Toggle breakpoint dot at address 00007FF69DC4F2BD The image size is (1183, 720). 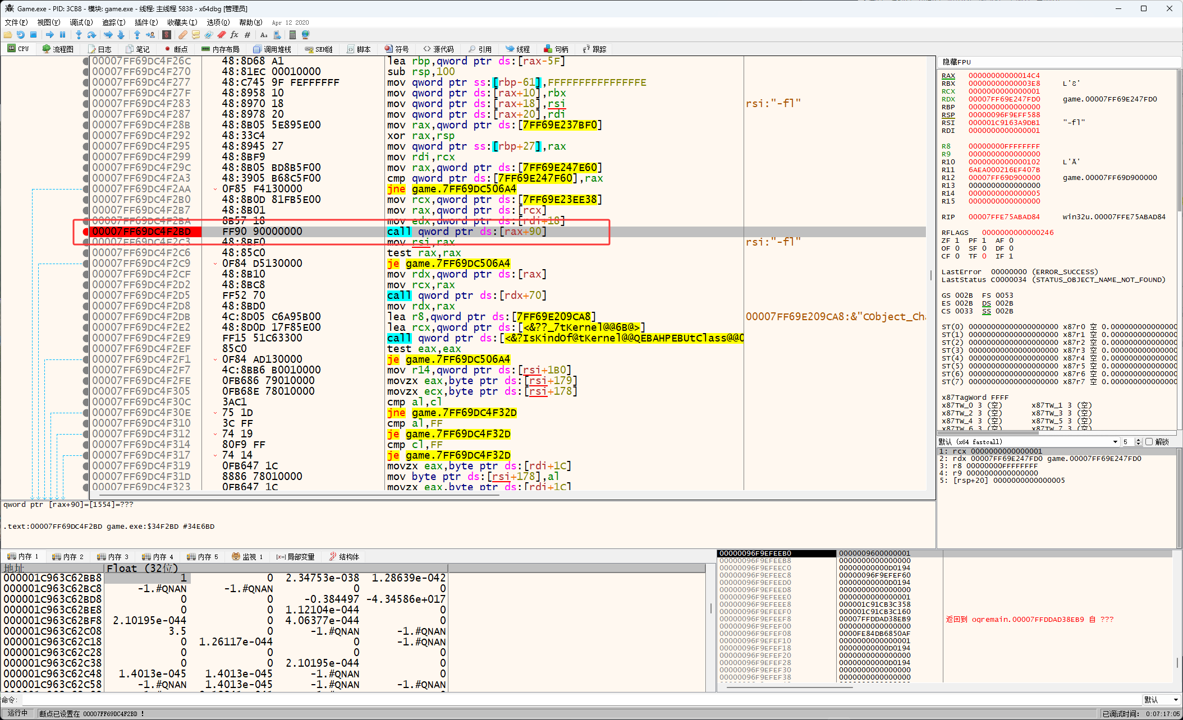pos(86,232)
